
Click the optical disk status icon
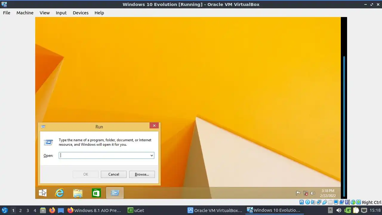[307, 202]
